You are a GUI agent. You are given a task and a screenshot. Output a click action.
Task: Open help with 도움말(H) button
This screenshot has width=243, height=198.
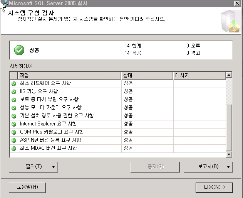point(27,188)
